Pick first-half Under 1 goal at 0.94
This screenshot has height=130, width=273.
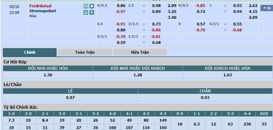click(237, 12)
